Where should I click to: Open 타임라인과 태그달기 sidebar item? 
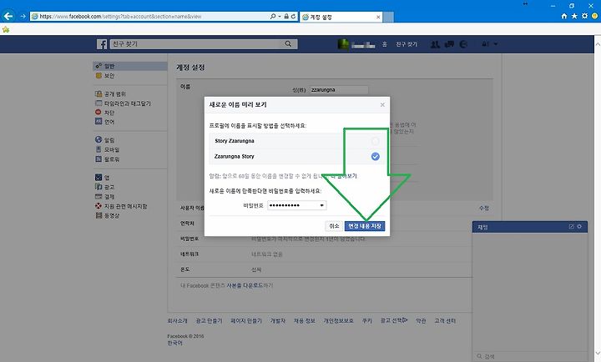click(123, 103)
